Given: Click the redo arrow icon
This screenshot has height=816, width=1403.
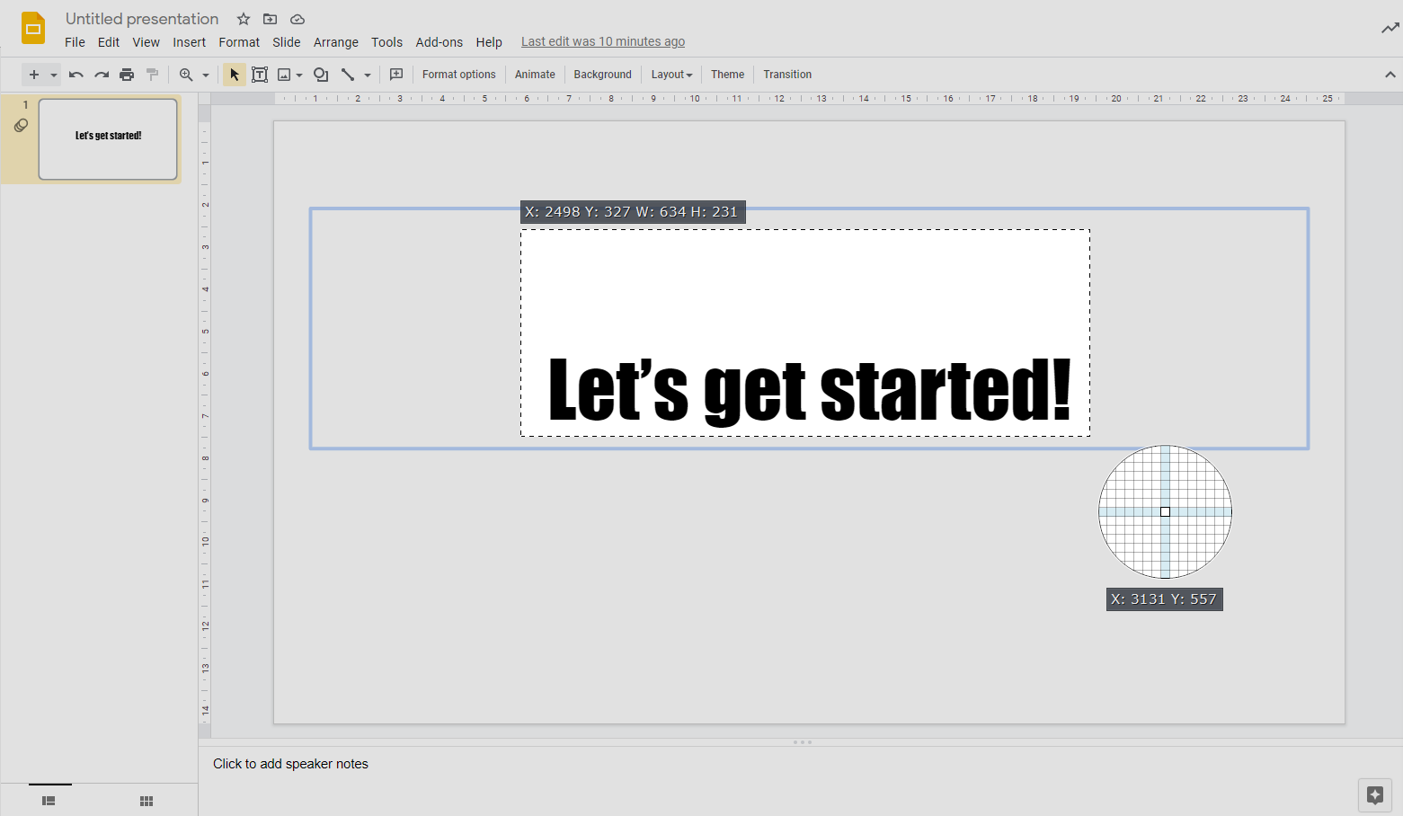Looking at the screenshot, I should pos(102,75).
